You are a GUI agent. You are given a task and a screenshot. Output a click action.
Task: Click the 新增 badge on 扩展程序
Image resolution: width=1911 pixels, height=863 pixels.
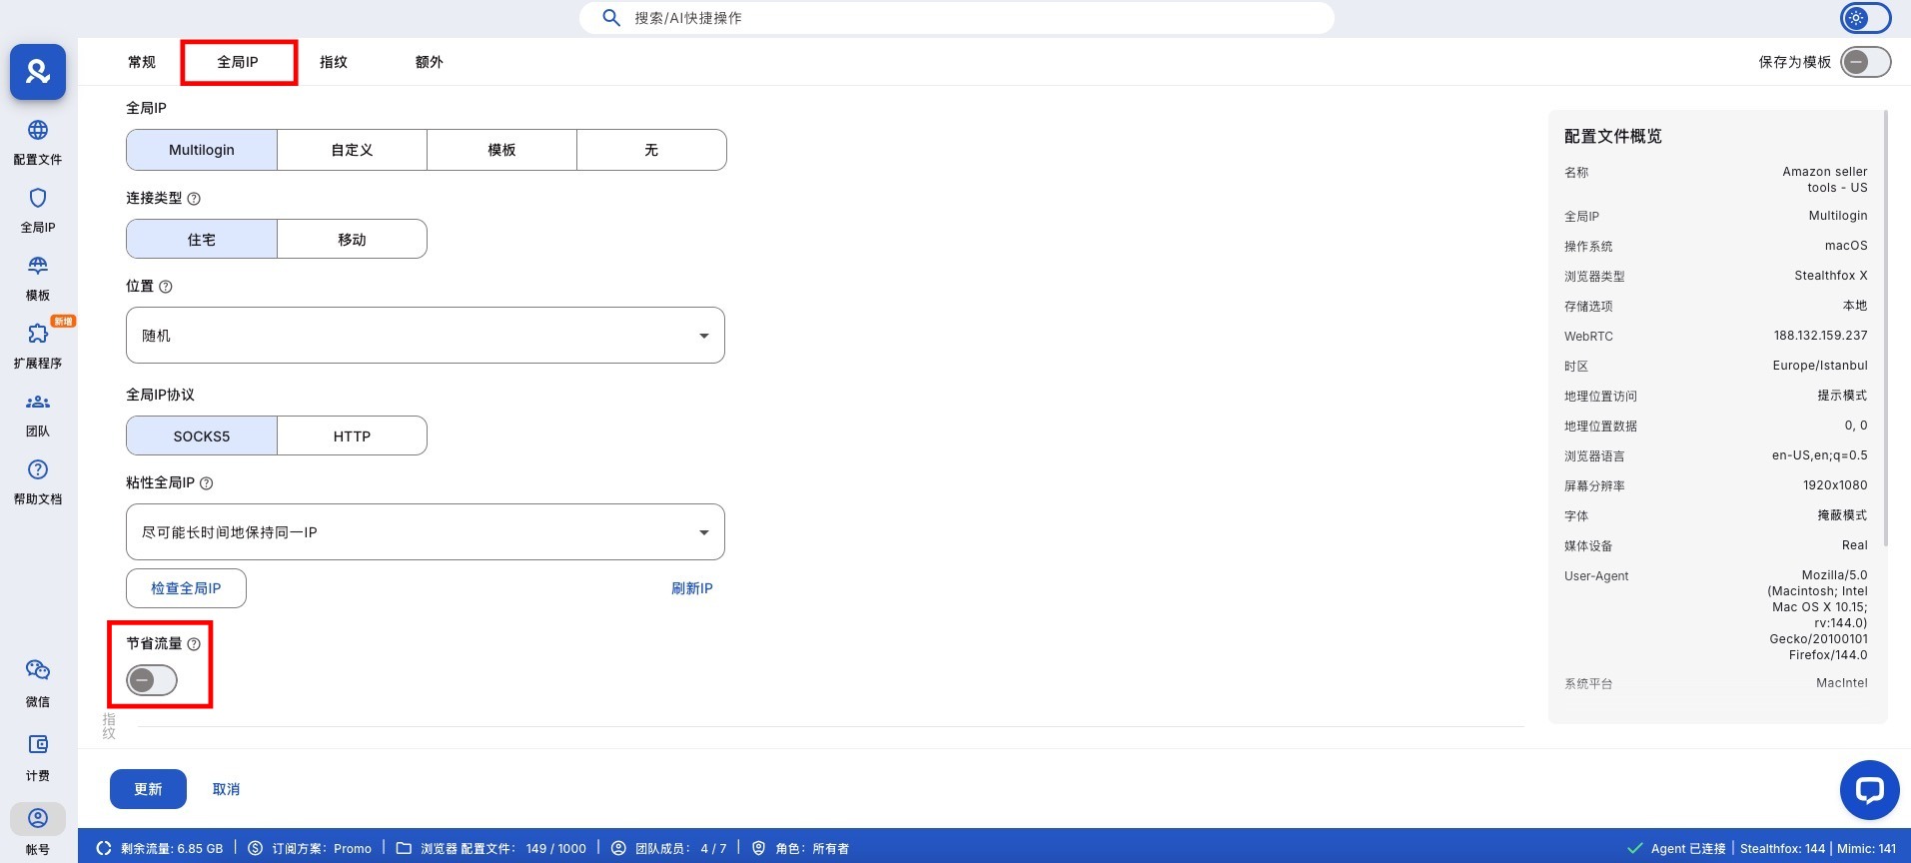pyautogui.click(x=63, y=322)
